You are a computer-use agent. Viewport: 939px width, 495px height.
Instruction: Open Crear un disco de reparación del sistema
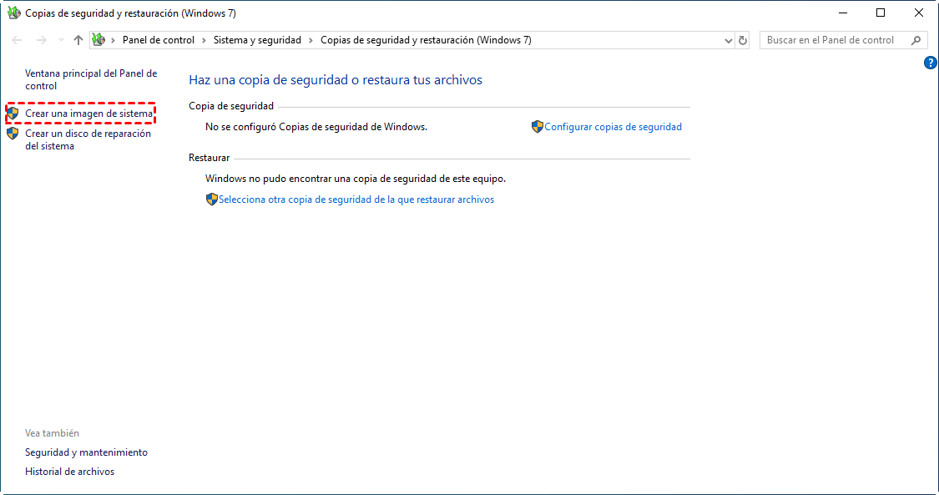[x=88, y=139]
